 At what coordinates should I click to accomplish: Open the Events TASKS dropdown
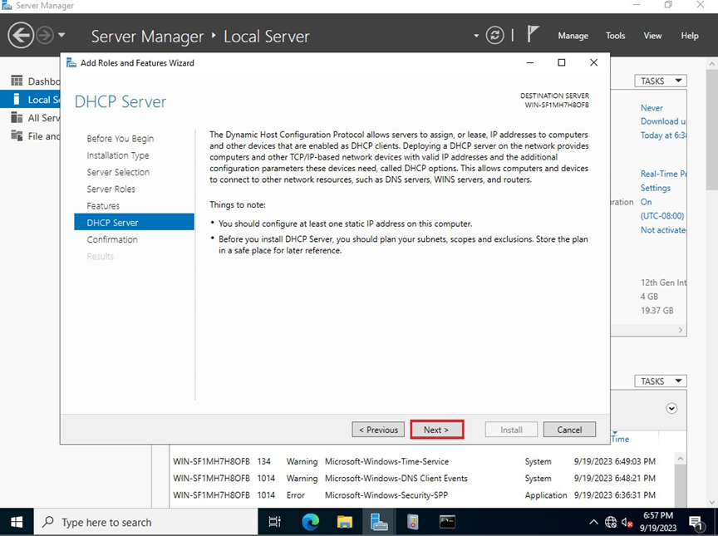(661, 381)
